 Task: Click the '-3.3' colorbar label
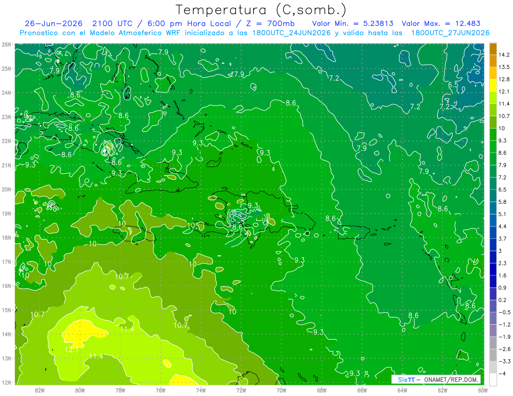click(504, 361)
